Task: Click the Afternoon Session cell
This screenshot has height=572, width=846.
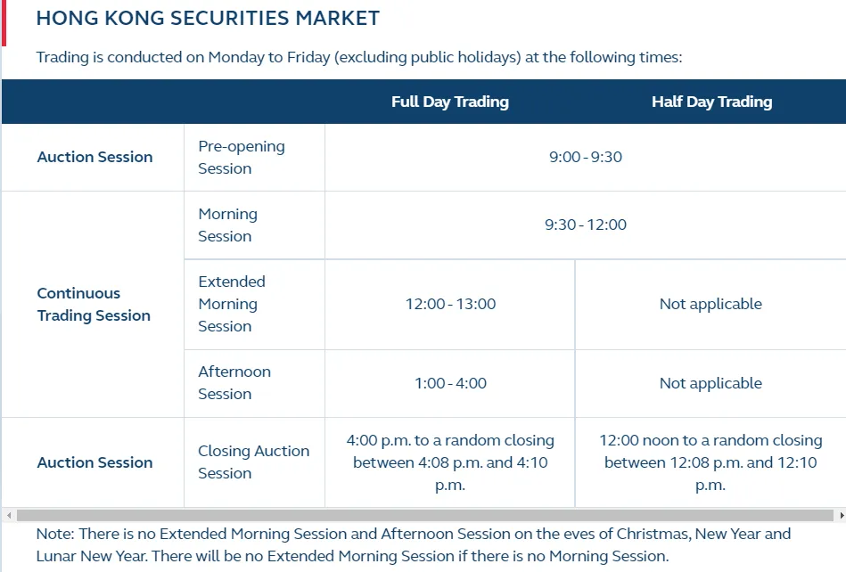Action: [x=255, y=383]
